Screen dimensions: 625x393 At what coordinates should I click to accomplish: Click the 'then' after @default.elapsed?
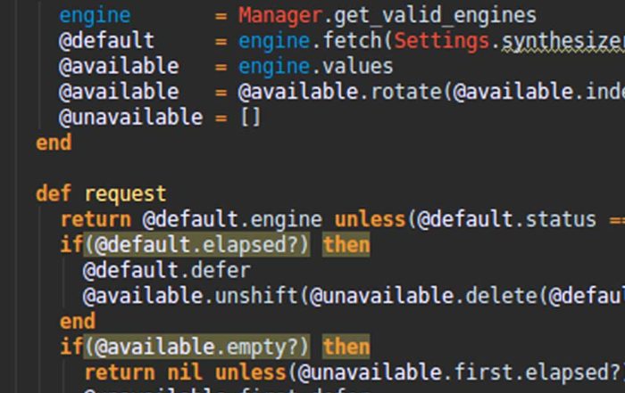[x=346, y=244]
